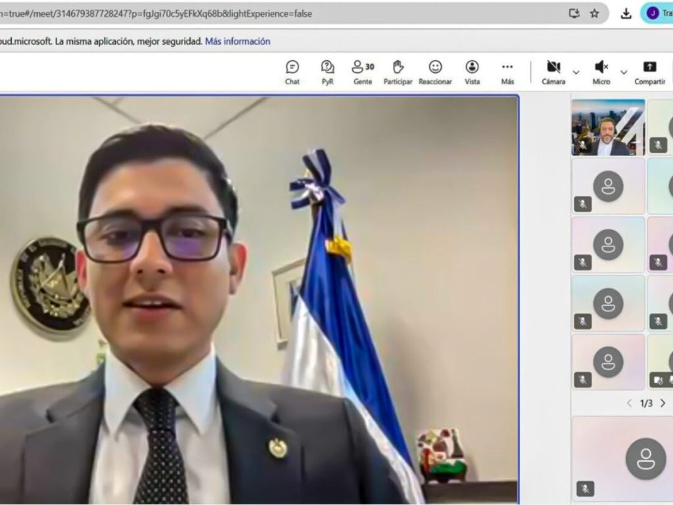Go to next participants page arrow
This screenshot has height=505, width=673.
pos(663,403)
